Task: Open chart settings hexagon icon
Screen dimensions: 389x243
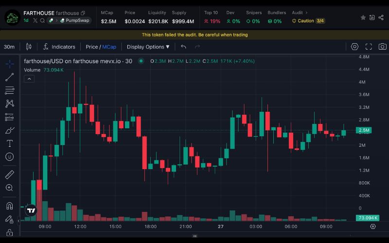Action: pos(354,47)
